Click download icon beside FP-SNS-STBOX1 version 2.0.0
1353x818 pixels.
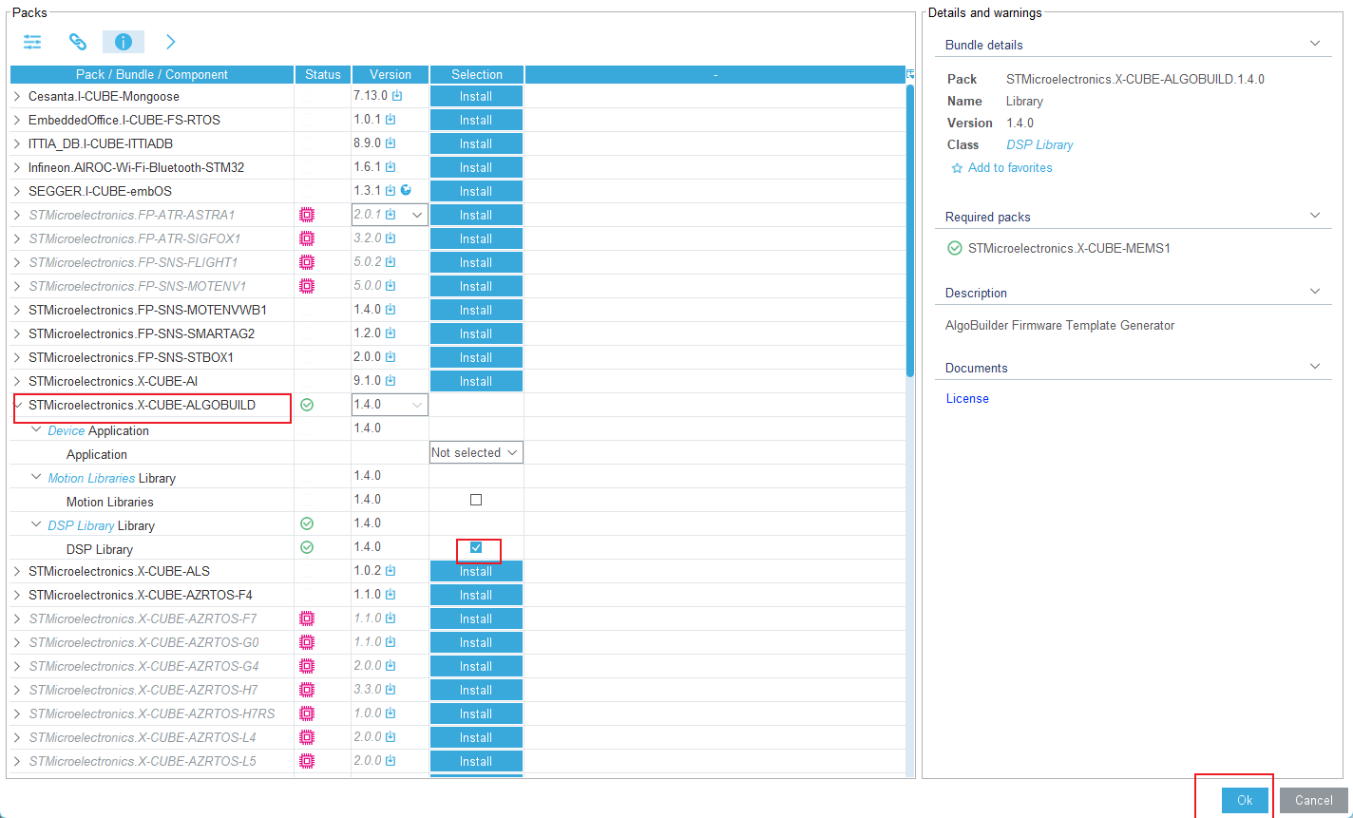click(x=391, y=357)
